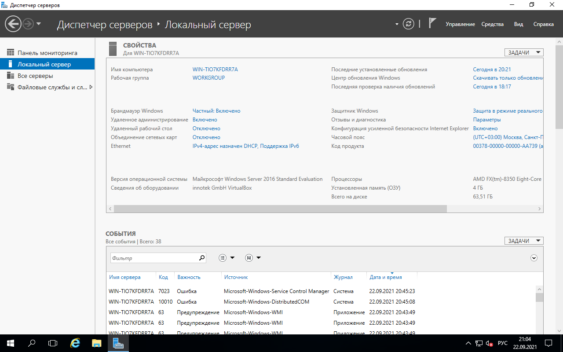The height and width of the screenshot is (352, 563).
Task: Expand the events filter chevron button
Action: [534, 258]
